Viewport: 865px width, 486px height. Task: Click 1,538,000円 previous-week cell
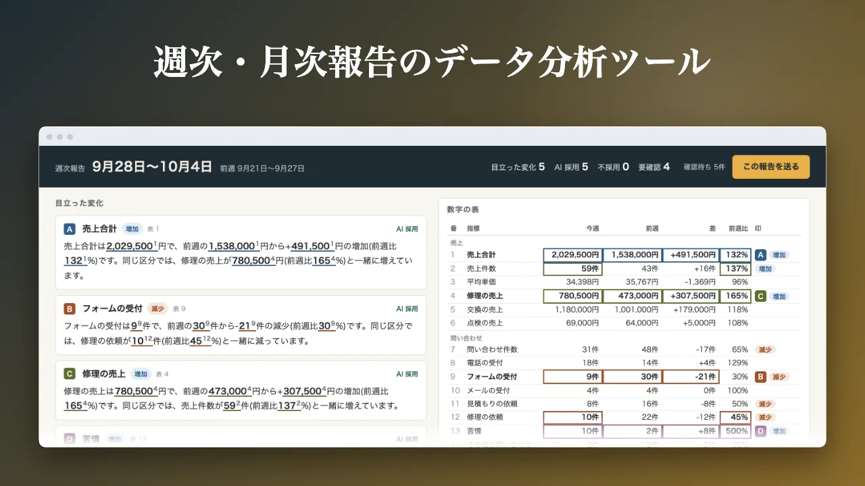pyautogui.click(x=632, y=255)
